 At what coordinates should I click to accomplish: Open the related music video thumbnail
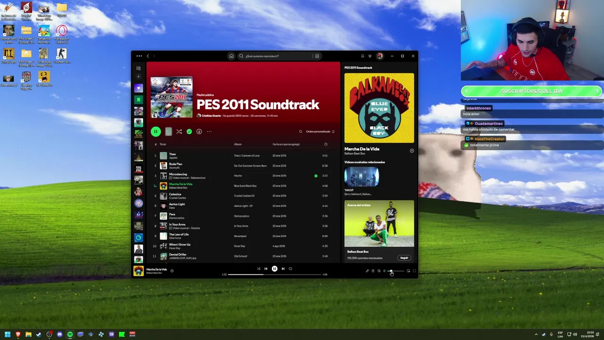[361, 177]
